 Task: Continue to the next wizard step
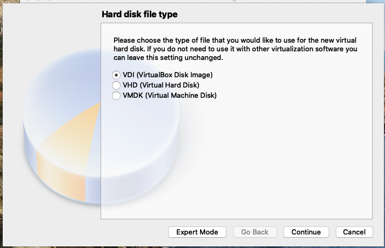click(306, 232)
